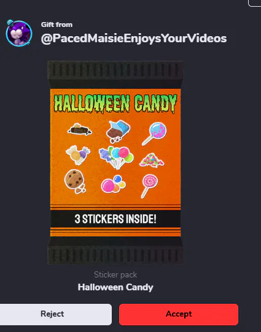Select the wrapped hard candies sticker
Image resolution: width=261 pixels, height=332 pixels.
click(78, 155)
